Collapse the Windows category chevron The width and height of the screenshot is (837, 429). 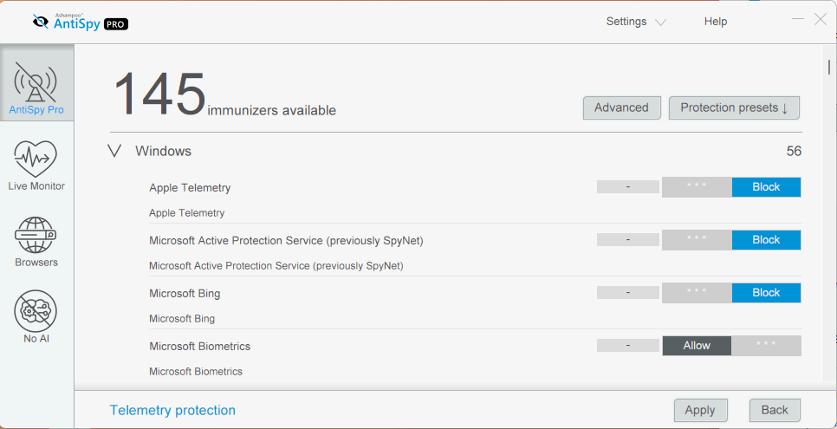pos(114,151)
